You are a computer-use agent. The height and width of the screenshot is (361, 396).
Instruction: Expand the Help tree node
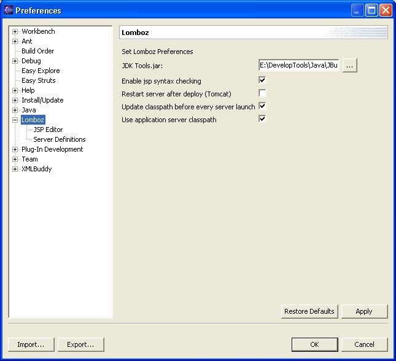(15, 90)
